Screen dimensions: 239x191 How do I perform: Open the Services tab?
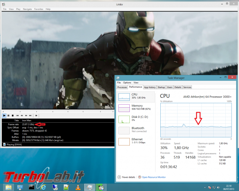[187, 87]
